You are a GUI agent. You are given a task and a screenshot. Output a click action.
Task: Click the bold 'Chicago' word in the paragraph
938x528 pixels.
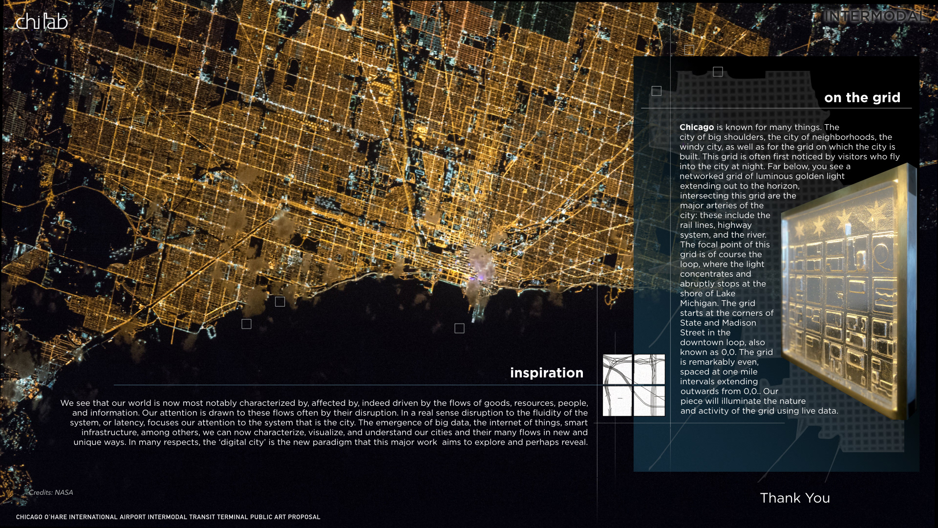point(697,127)
